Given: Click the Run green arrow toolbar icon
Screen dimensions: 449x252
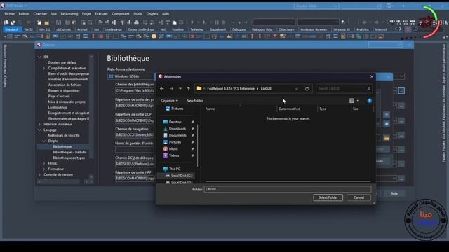Looking at the screenshot, I should point(192,22).
